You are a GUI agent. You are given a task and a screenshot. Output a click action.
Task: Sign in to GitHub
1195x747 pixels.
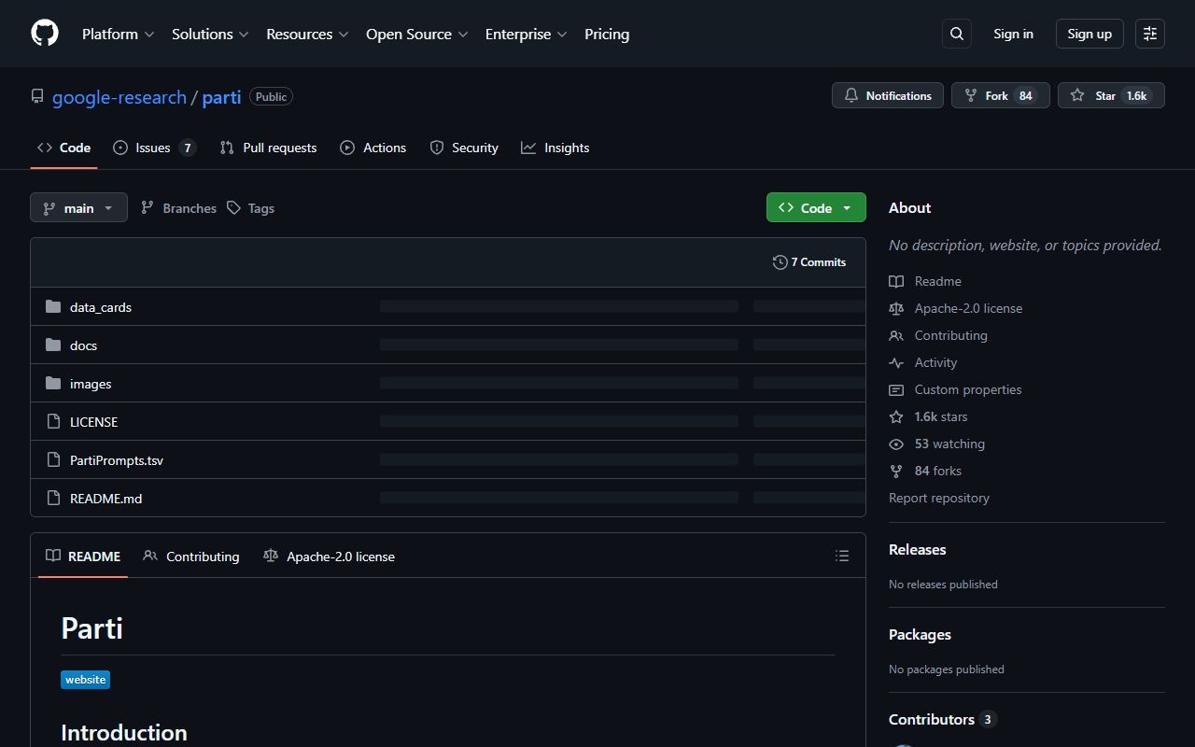(1013, 34)
